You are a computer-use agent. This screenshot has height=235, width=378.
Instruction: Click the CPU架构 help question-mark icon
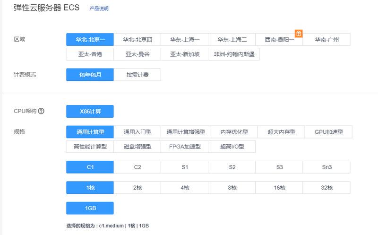tap(41, 111)
